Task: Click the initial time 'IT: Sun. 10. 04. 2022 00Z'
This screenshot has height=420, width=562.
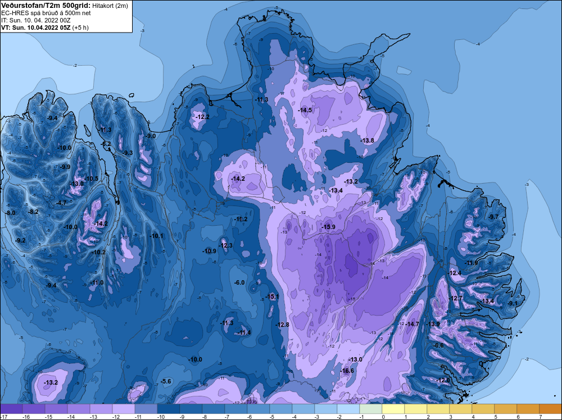Action: coord(36,20)
